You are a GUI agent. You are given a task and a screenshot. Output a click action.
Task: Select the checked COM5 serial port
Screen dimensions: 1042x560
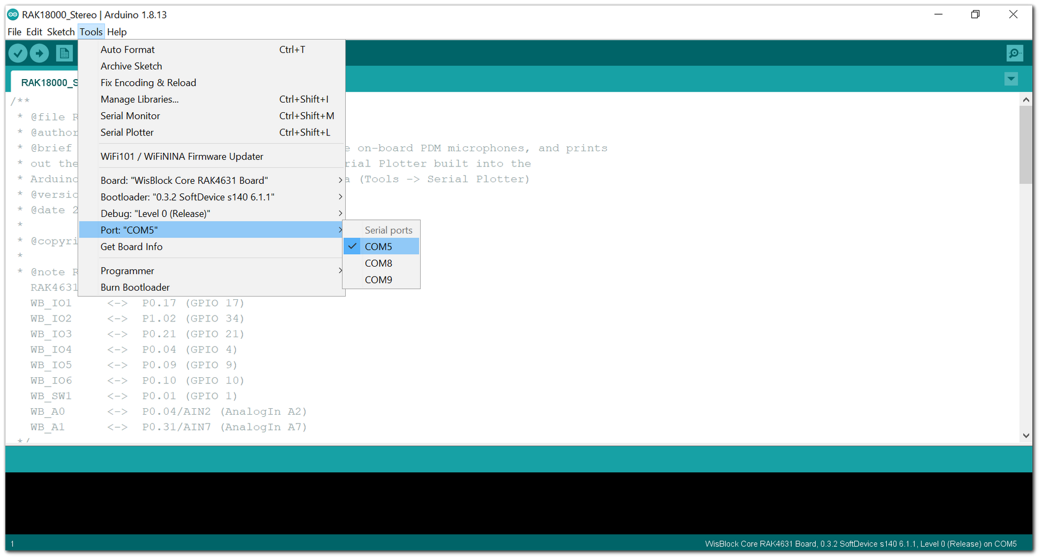pos(381,247)
